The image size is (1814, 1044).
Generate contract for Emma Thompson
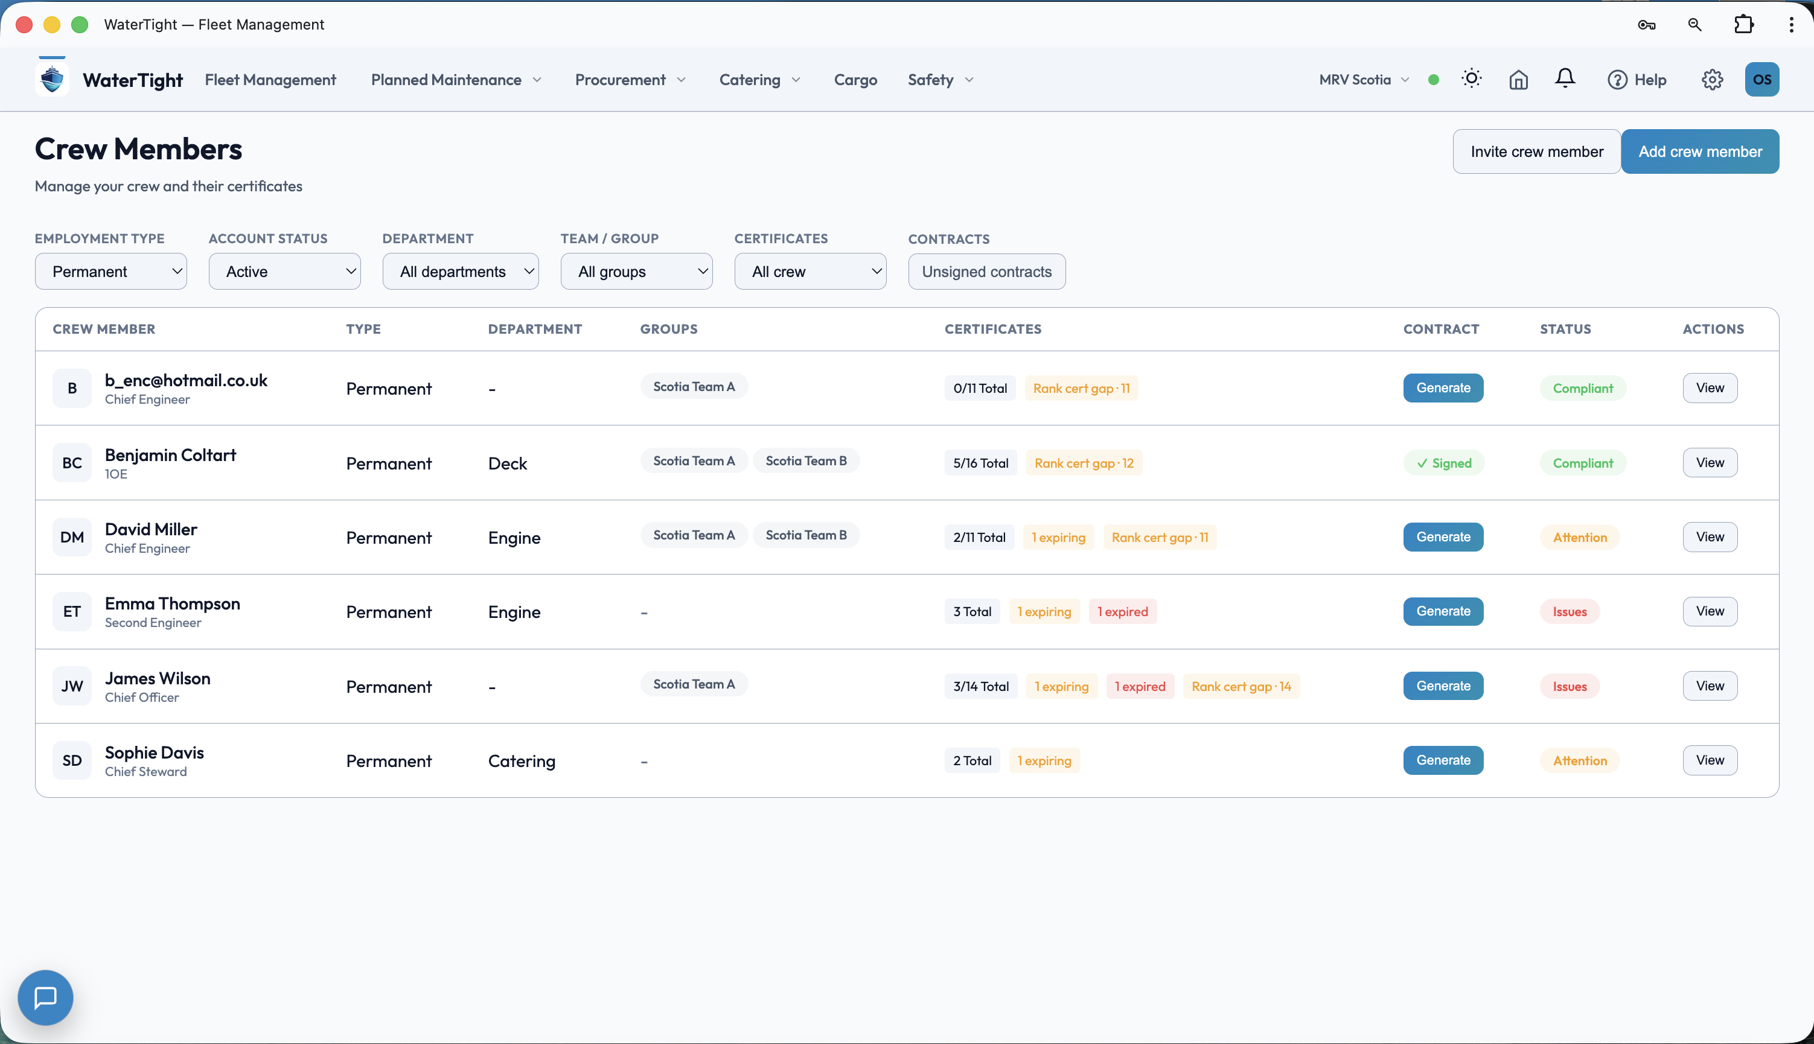tap(1443, 612)
